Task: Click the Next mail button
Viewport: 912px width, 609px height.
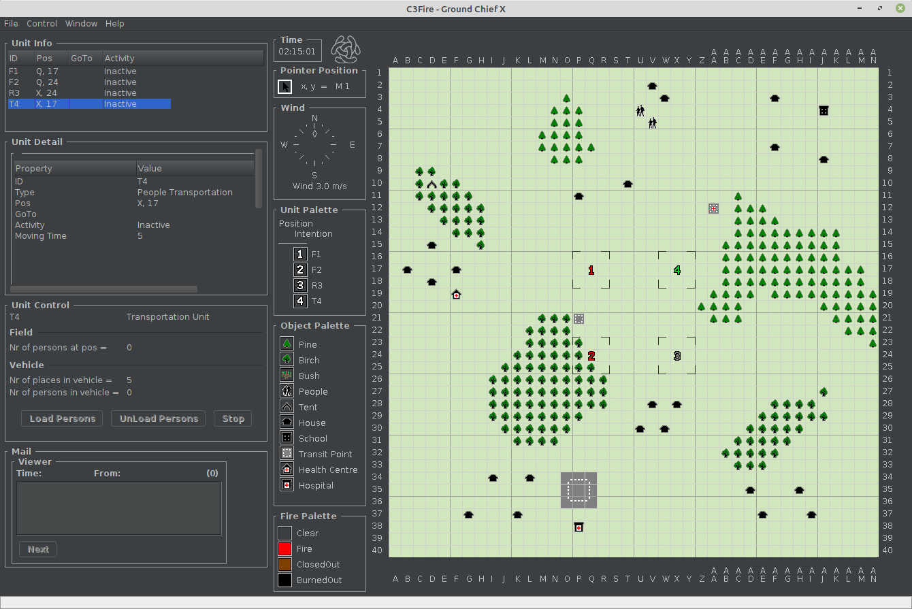Action: pos(38,549)
